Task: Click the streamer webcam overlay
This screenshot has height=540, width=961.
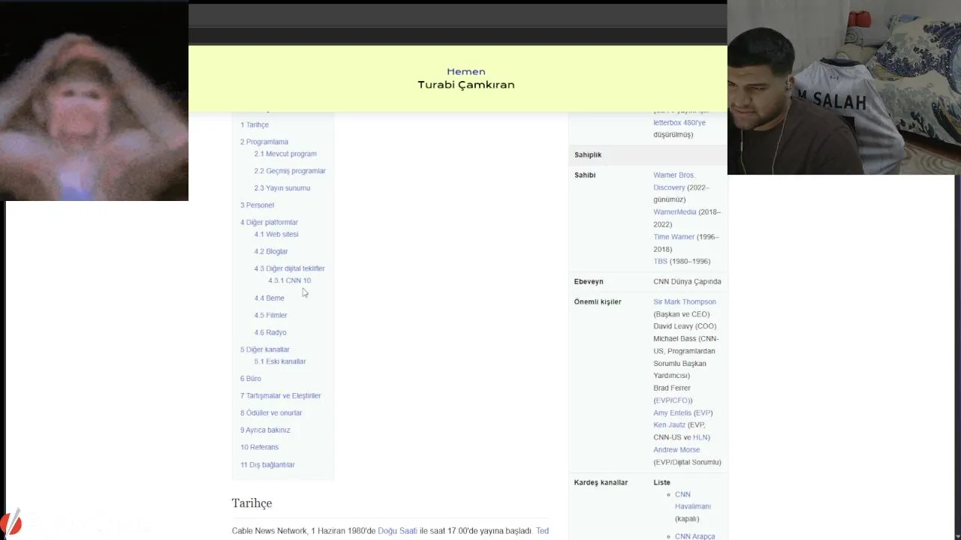Action: click(844, 88)
